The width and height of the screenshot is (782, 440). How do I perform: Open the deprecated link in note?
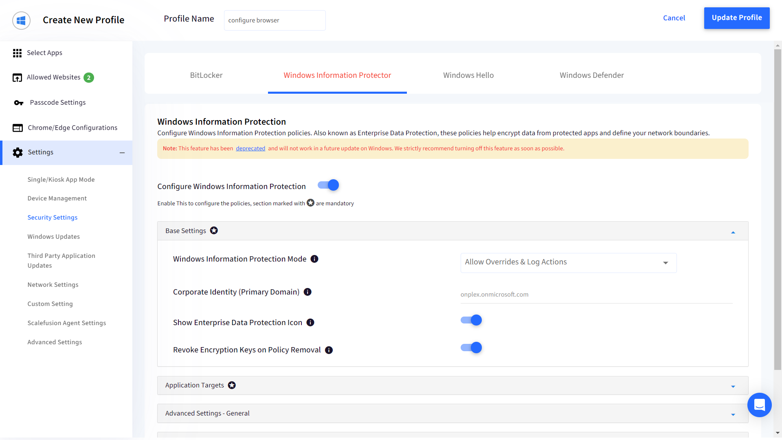coord(250,149)
